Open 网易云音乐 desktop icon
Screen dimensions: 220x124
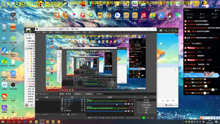[x=144, y=16]
